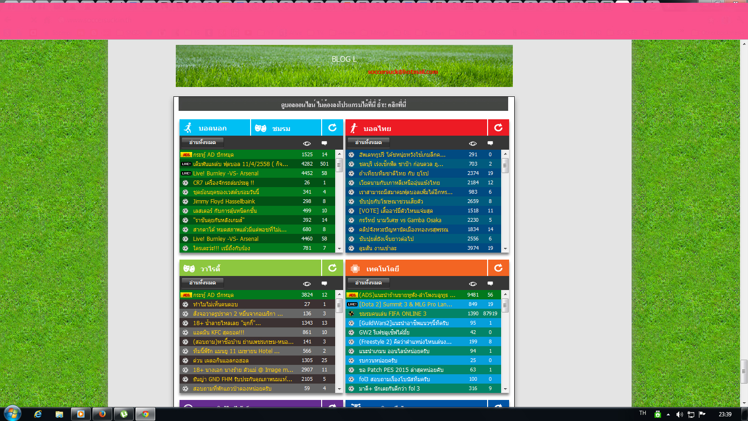Click the บอลนอก list scrollbar down arrow
748x421 pixels.
[339, 248]
